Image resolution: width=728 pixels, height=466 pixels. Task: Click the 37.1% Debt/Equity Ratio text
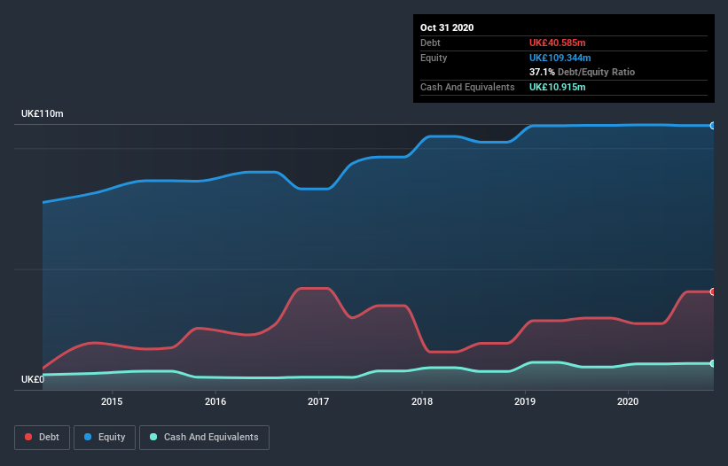pos(583,72)
